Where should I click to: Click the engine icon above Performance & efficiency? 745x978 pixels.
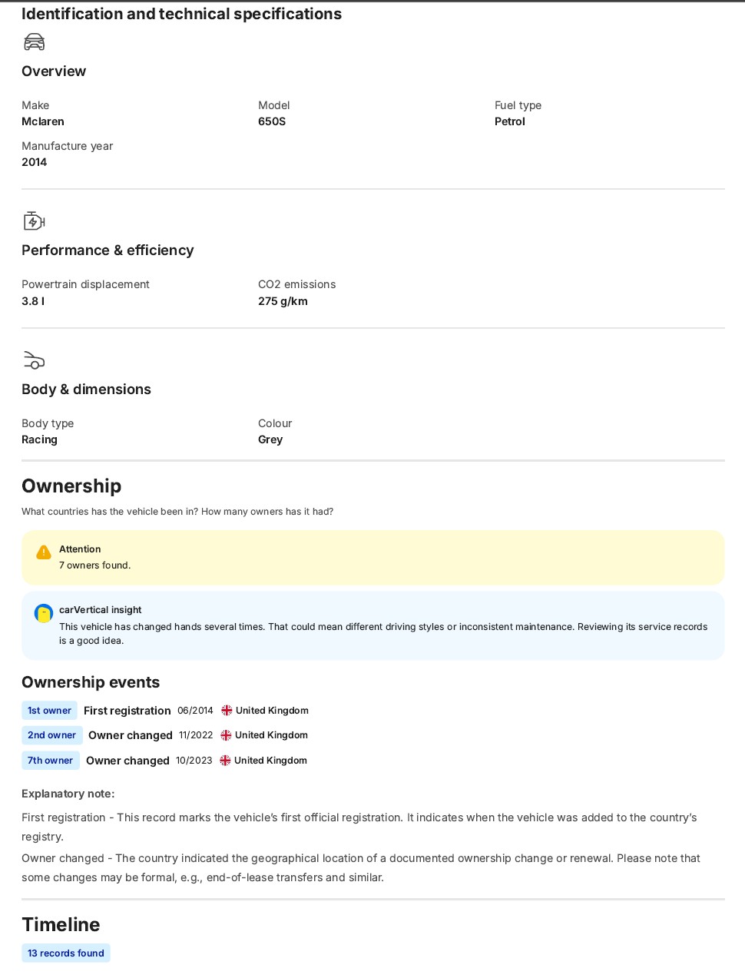[x=35, y=221]
